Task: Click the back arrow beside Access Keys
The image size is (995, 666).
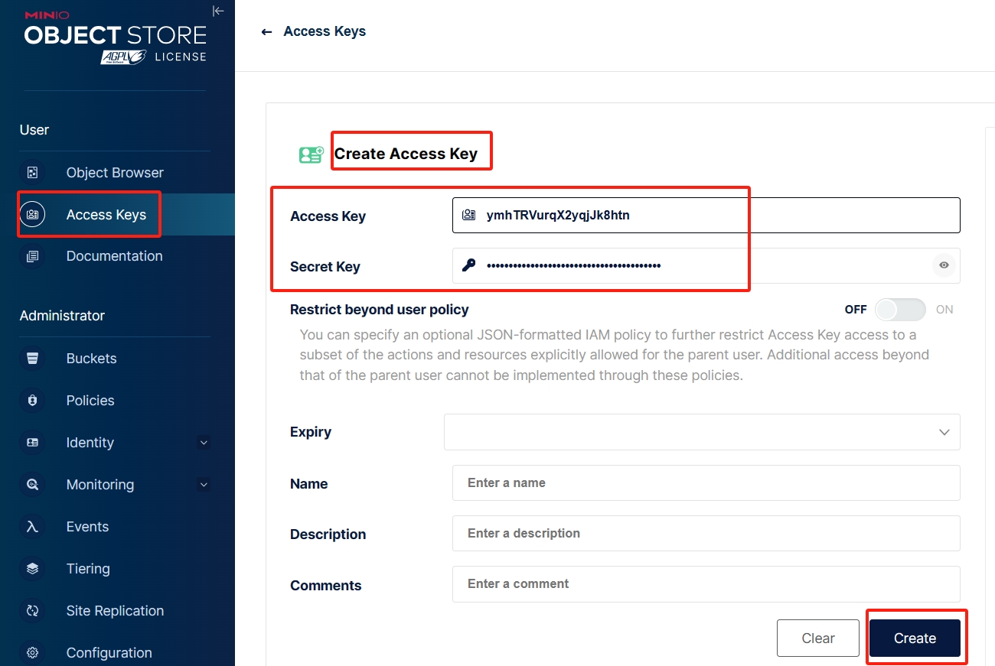Action: click(x=266, y=32)
